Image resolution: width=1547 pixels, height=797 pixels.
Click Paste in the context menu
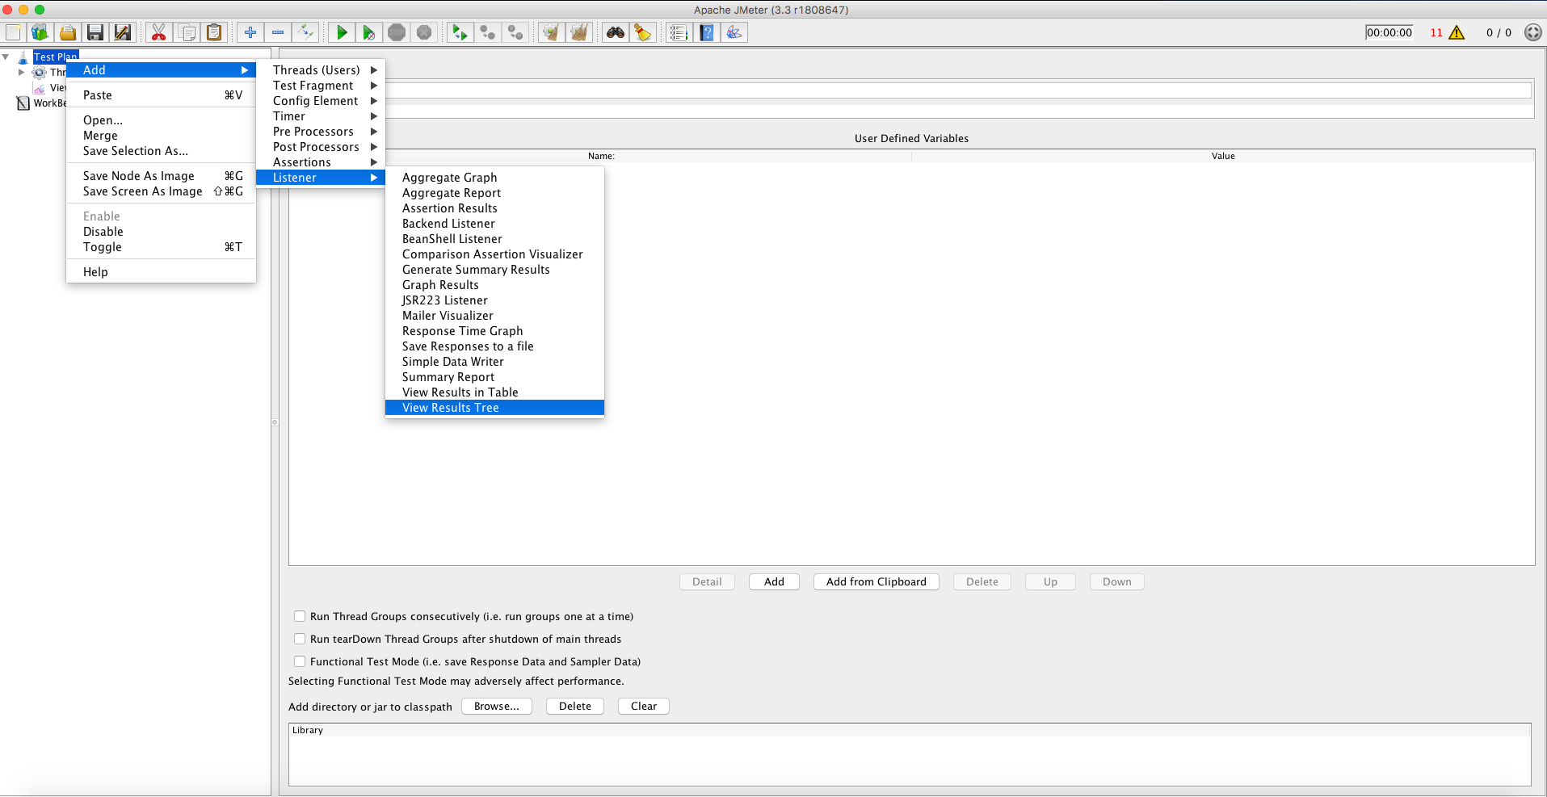point(161,95)
